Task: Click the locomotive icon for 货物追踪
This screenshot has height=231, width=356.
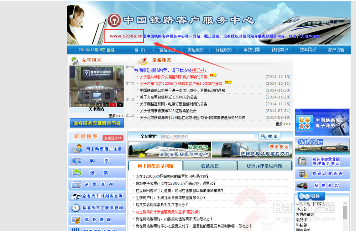Action: click(302, 185)
